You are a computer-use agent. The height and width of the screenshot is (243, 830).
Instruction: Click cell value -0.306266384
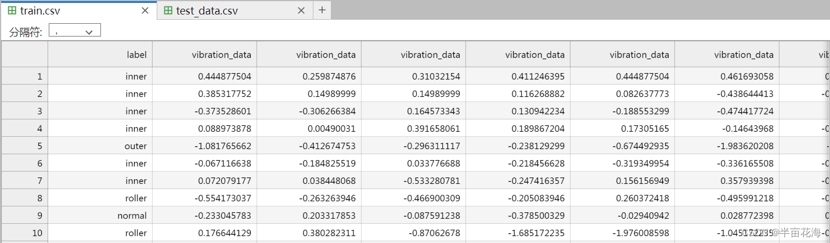pos(309,111)
